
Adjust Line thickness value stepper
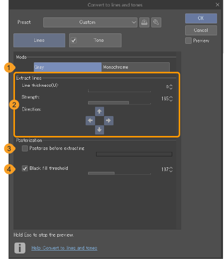coord(171,87)
